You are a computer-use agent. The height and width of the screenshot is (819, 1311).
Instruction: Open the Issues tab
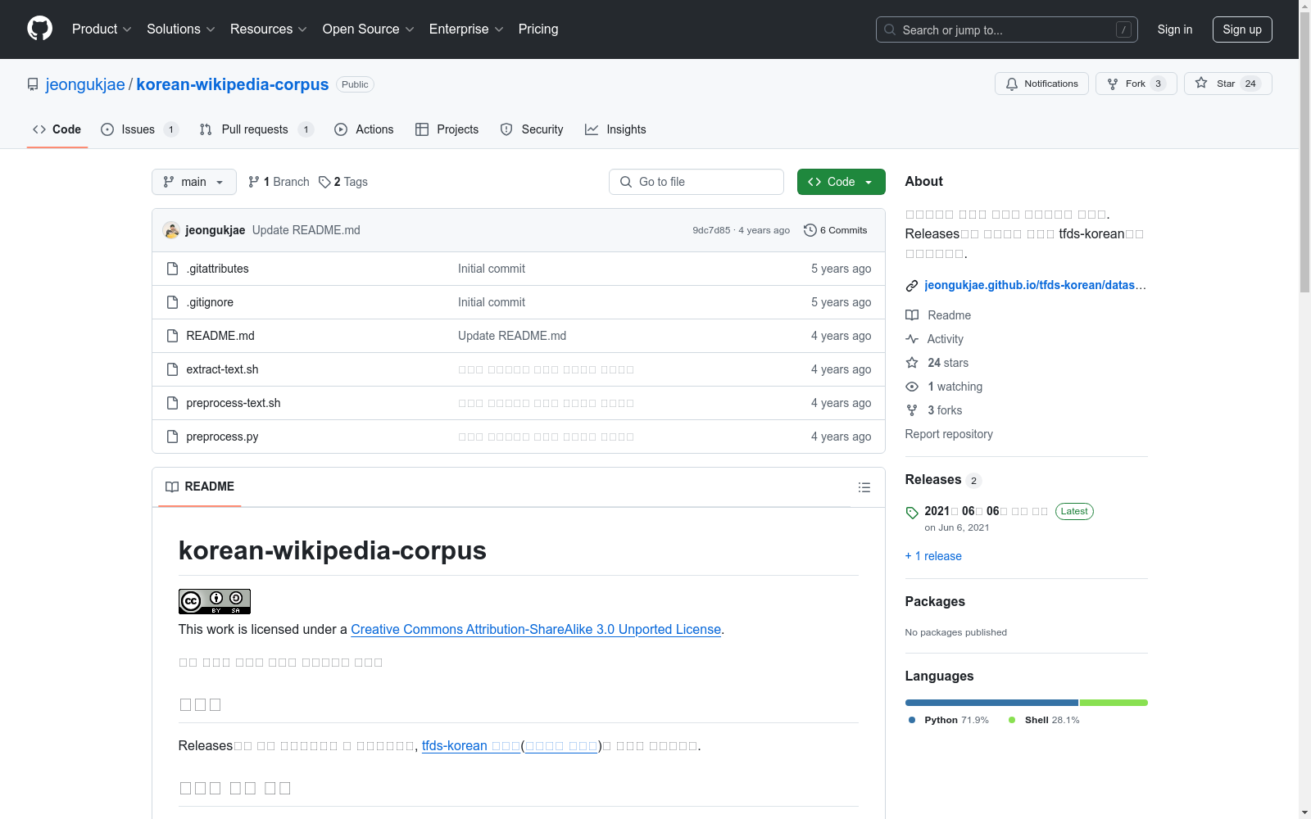point(139,129)
